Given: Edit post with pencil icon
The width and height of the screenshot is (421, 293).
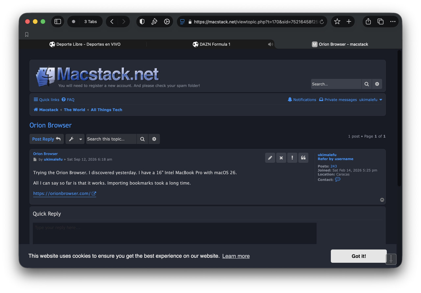Looking at the screenshot, I should click(270, 158).
